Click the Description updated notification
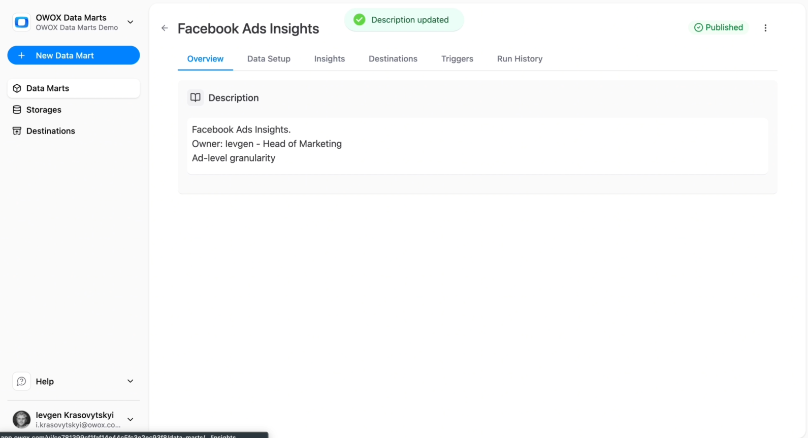 tap(404, 20)
